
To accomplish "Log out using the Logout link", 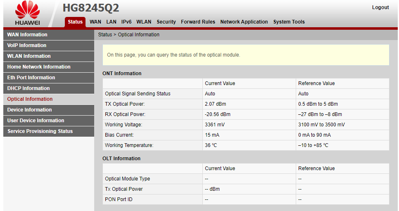I will tap(380, 7).
